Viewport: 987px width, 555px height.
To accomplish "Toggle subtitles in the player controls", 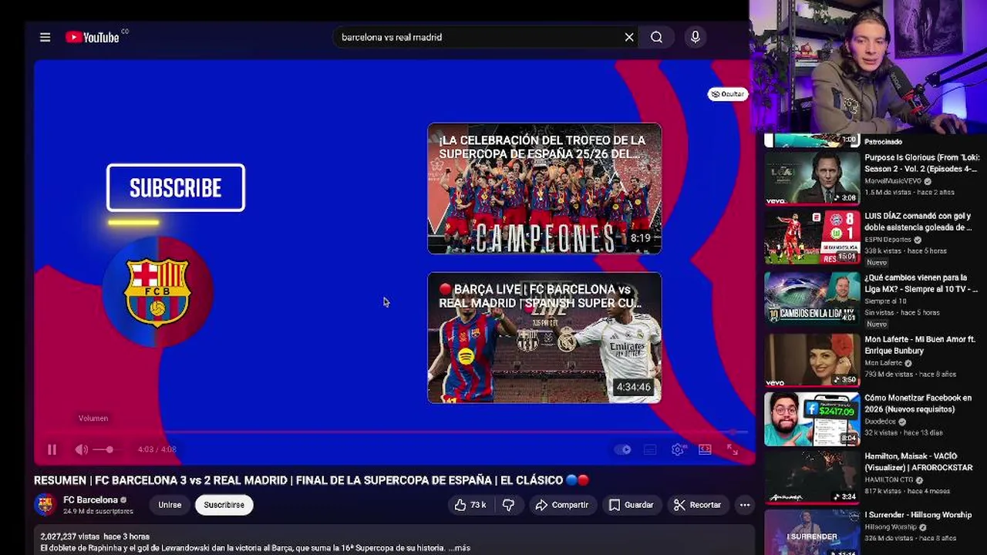I will tap(650, 449).
